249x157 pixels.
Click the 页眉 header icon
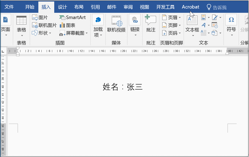[164, 17]
